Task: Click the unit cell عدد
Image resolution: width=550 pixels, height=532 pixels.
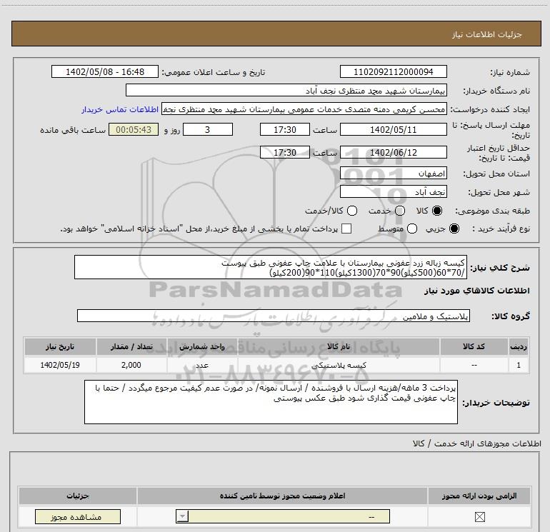Action: pos(202,365)
